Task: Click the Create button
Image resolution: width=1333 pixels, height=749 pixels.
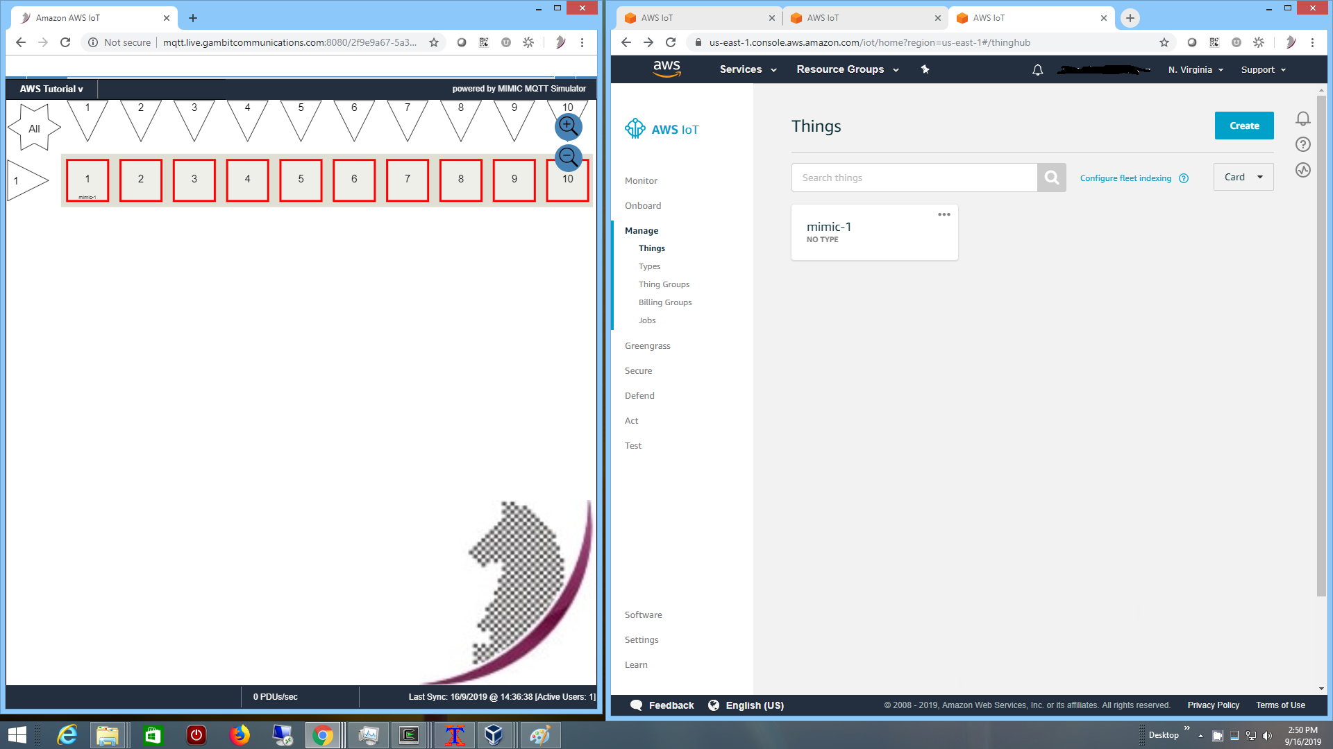Action: tap(1244, 126)
